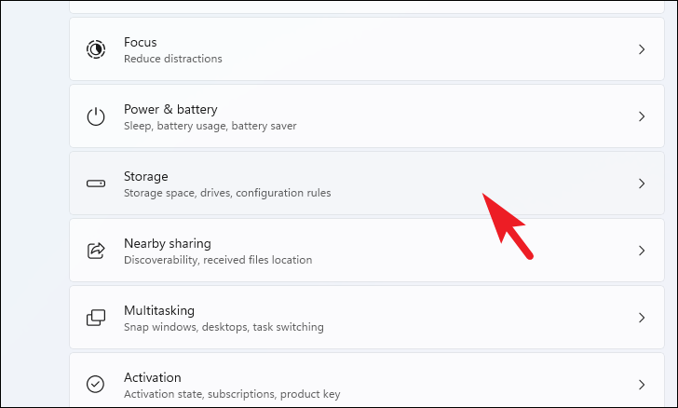This screenshot has height=408, width=678.
Task: Click the Power & battery power icon
Action: pos(96,116)
